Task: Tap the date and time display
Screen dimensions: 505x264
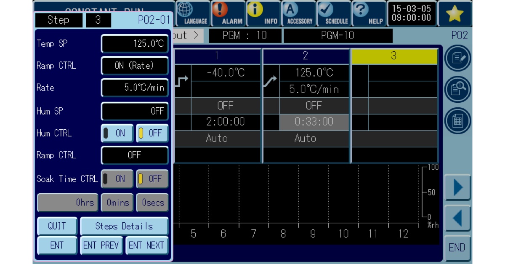Action: (411, 14)
